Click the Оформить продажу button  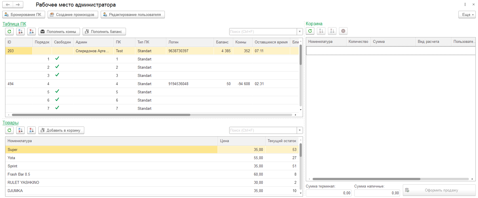click(x=439, y=190)
